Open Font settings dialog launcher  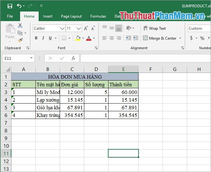96,48
